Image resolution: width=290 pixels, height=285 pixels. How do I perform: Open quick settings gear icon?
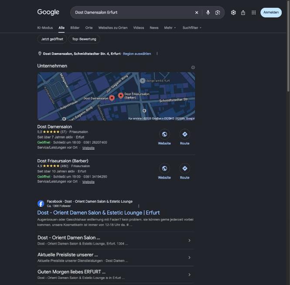pyautogui.click(x=233, y=12)
